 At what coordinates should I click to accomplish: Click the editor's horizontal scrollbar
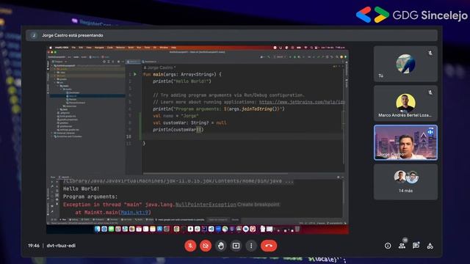pos(215,173)
